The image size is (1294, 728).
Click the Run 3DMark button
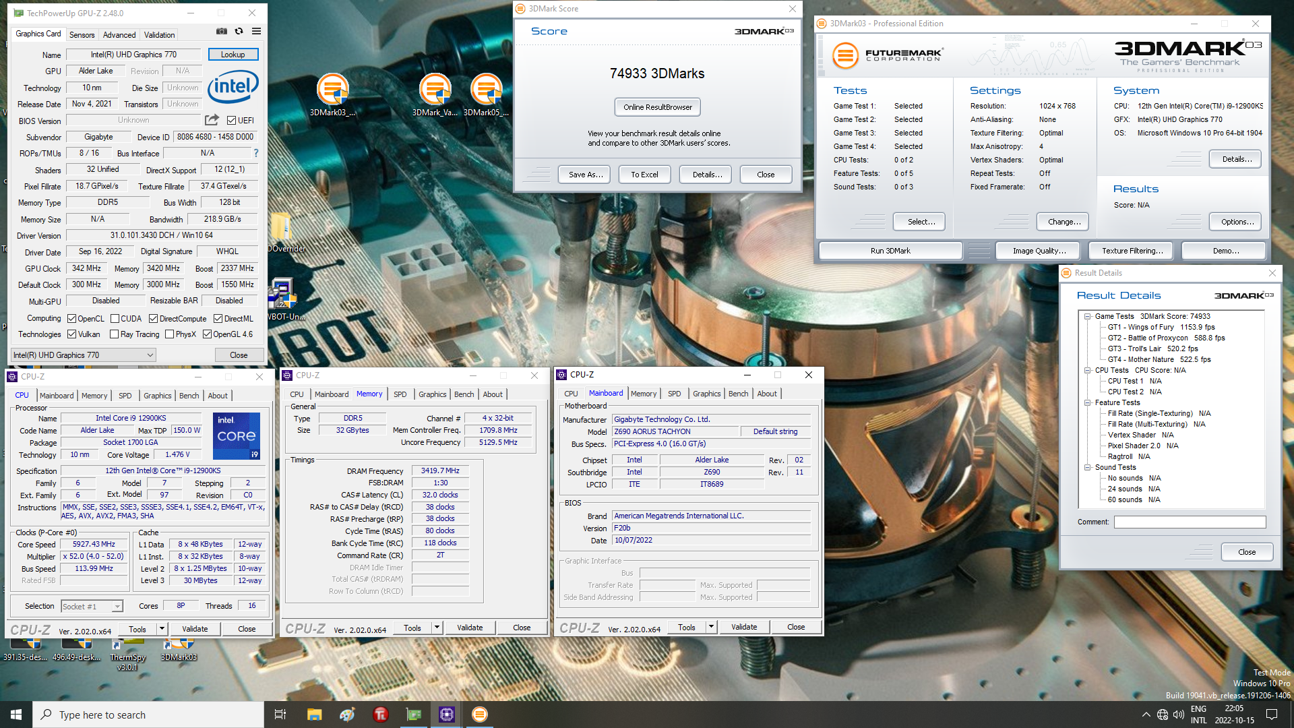point(890,251)
